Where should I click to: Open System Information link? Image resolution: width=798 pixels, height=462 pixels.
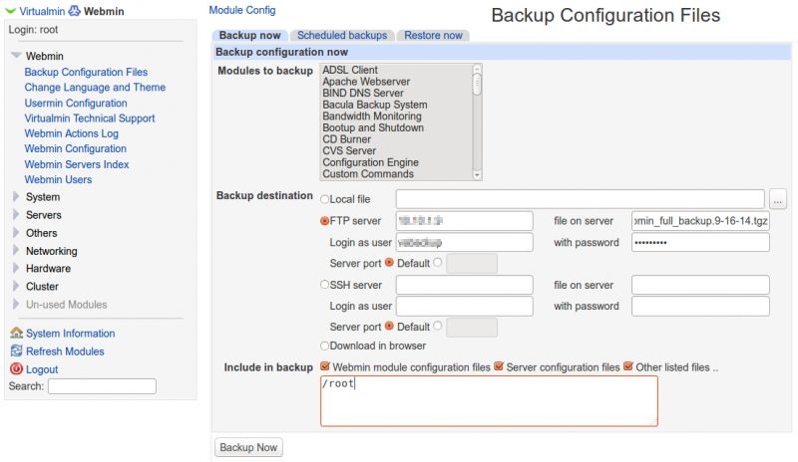pos(70,334)
